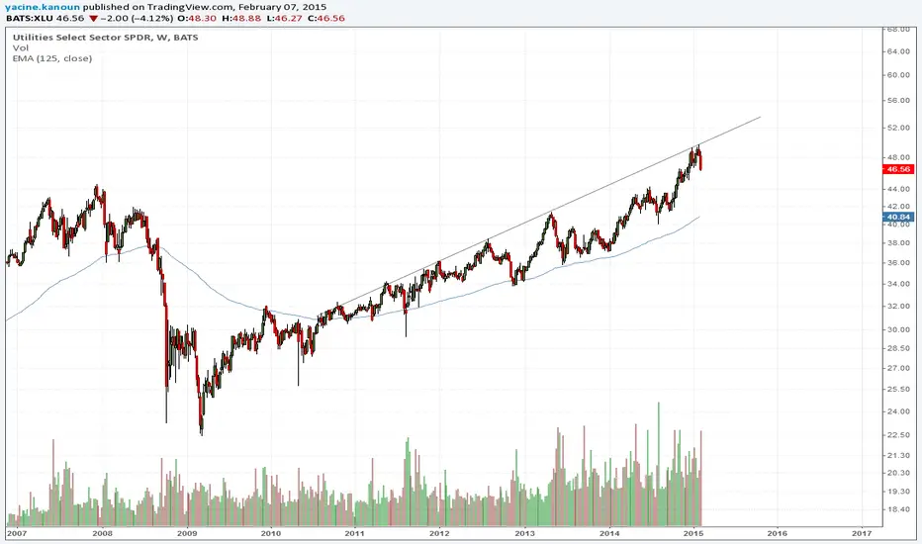Click the Vol indicator label

tap(20, 47)
